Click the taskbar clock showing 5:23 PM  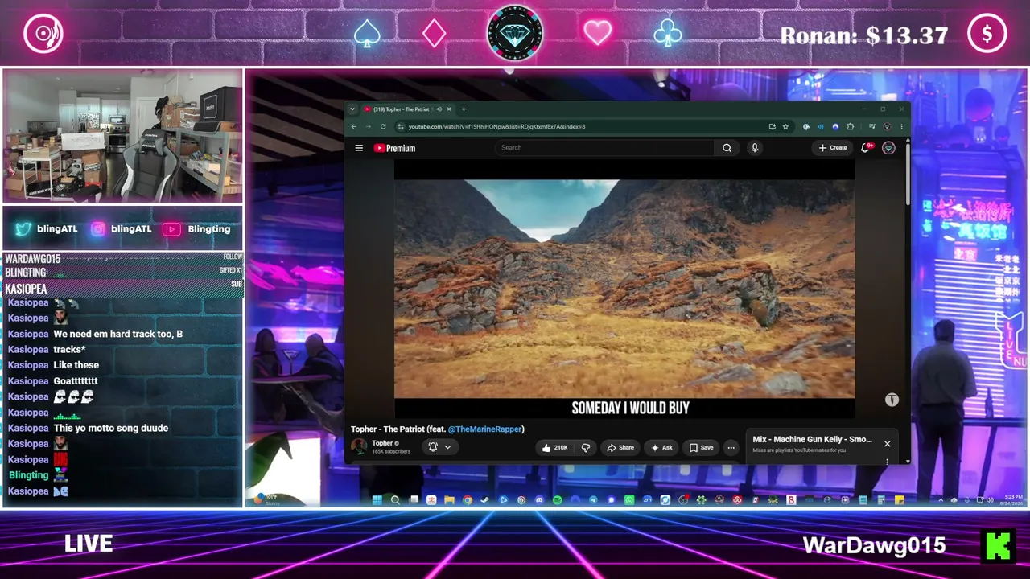(x=1013, y=500)
